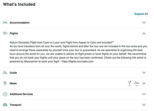Click the fork and knife Meals icon

coord(5,83)
